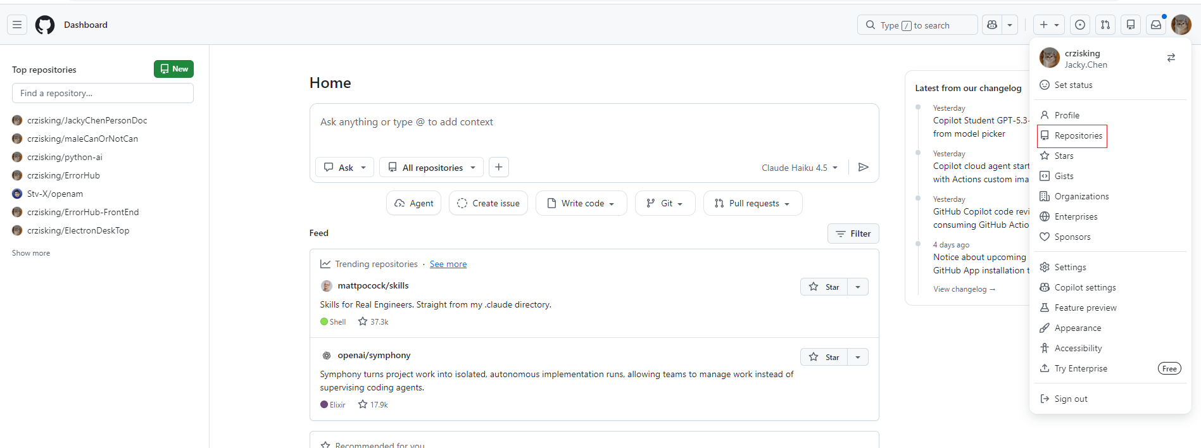Viewport: 1201px width, 448px height.
Task: Open repositories icon in header
Action: pos(1131,25)
